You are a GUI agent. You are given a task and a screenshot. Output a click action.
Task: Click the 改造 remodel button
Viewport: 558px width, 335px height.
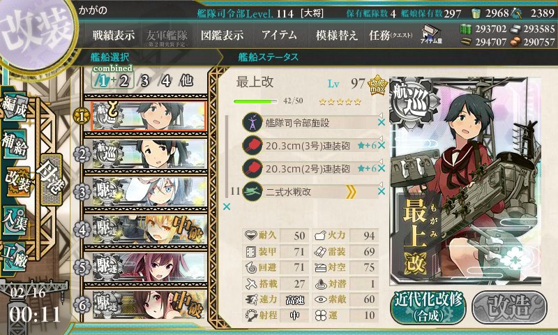click(509, 307)
